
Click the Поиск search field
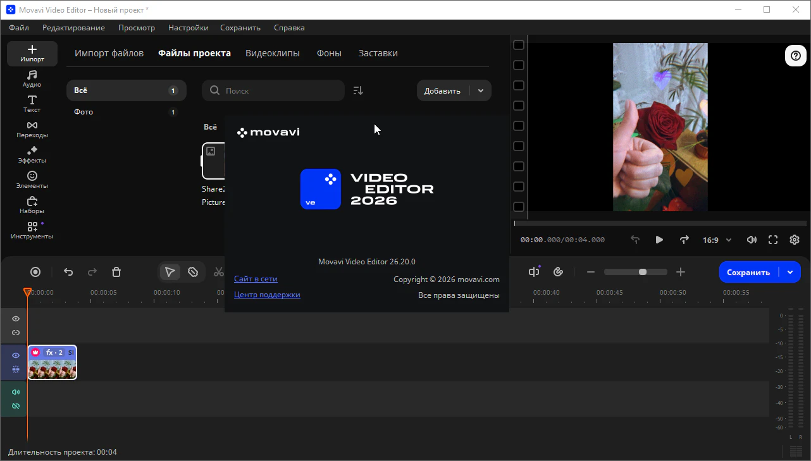click(x=273, y=90)
